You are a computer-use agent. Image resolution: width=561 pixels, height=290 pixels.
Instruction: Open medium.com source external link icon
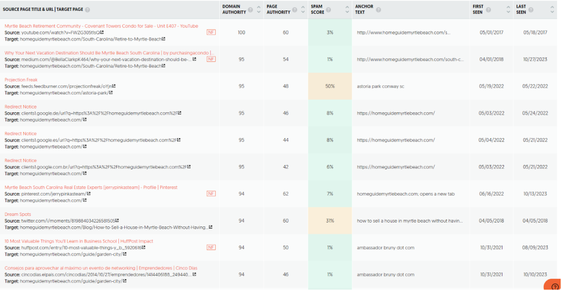click(x=194, y=59)
